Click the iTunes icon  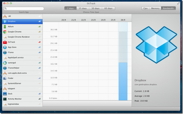click(x=5, y=52)
